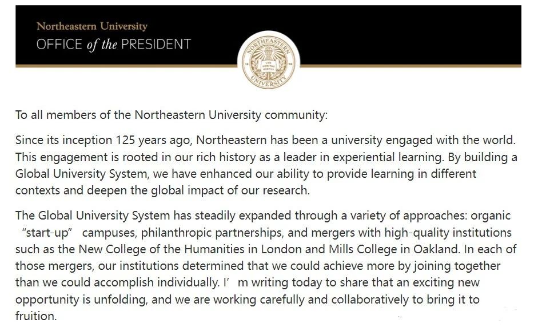Click the greeting line to the community

point(172,115)
